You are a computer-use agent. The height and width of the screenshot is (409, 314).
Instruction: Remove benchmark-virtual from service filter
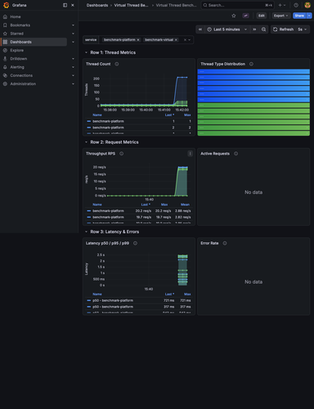pyautogui.click(x=176, y=40)
